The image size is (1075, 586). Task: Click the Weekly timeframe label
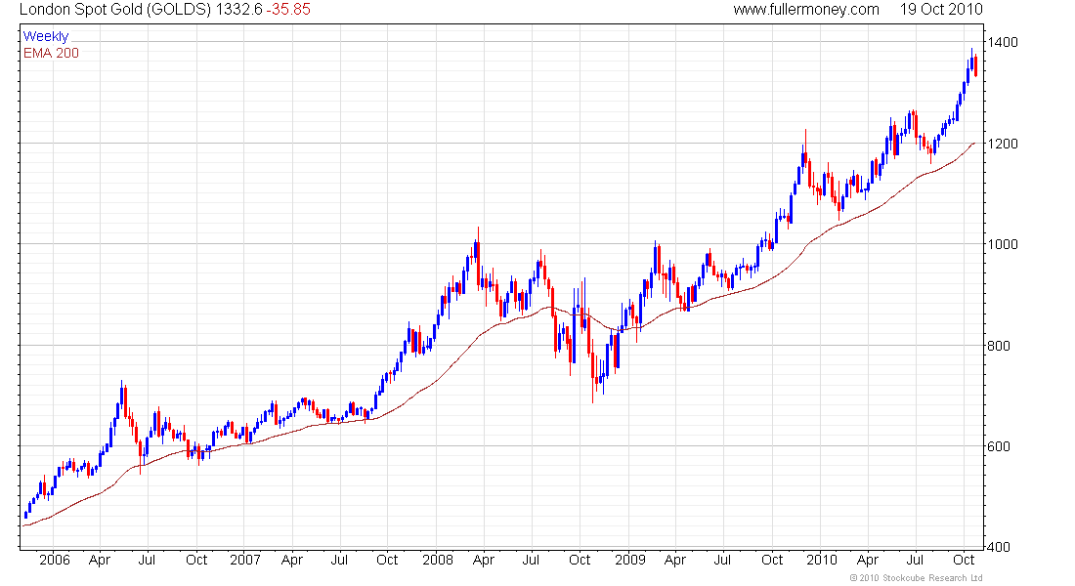[46, 36]
